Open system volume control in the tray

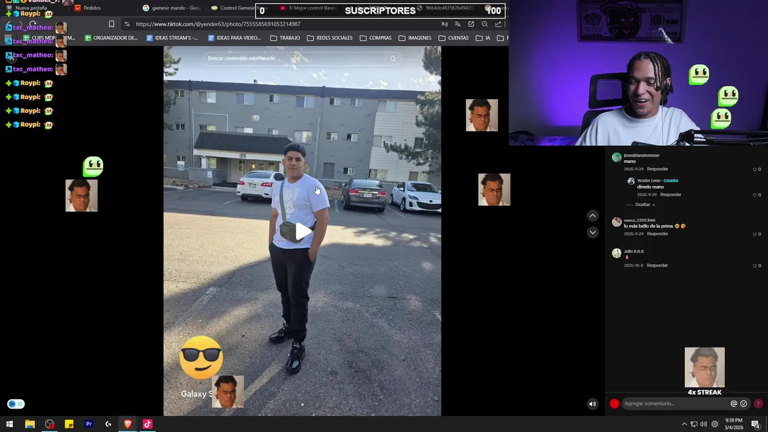click(703, 424)
